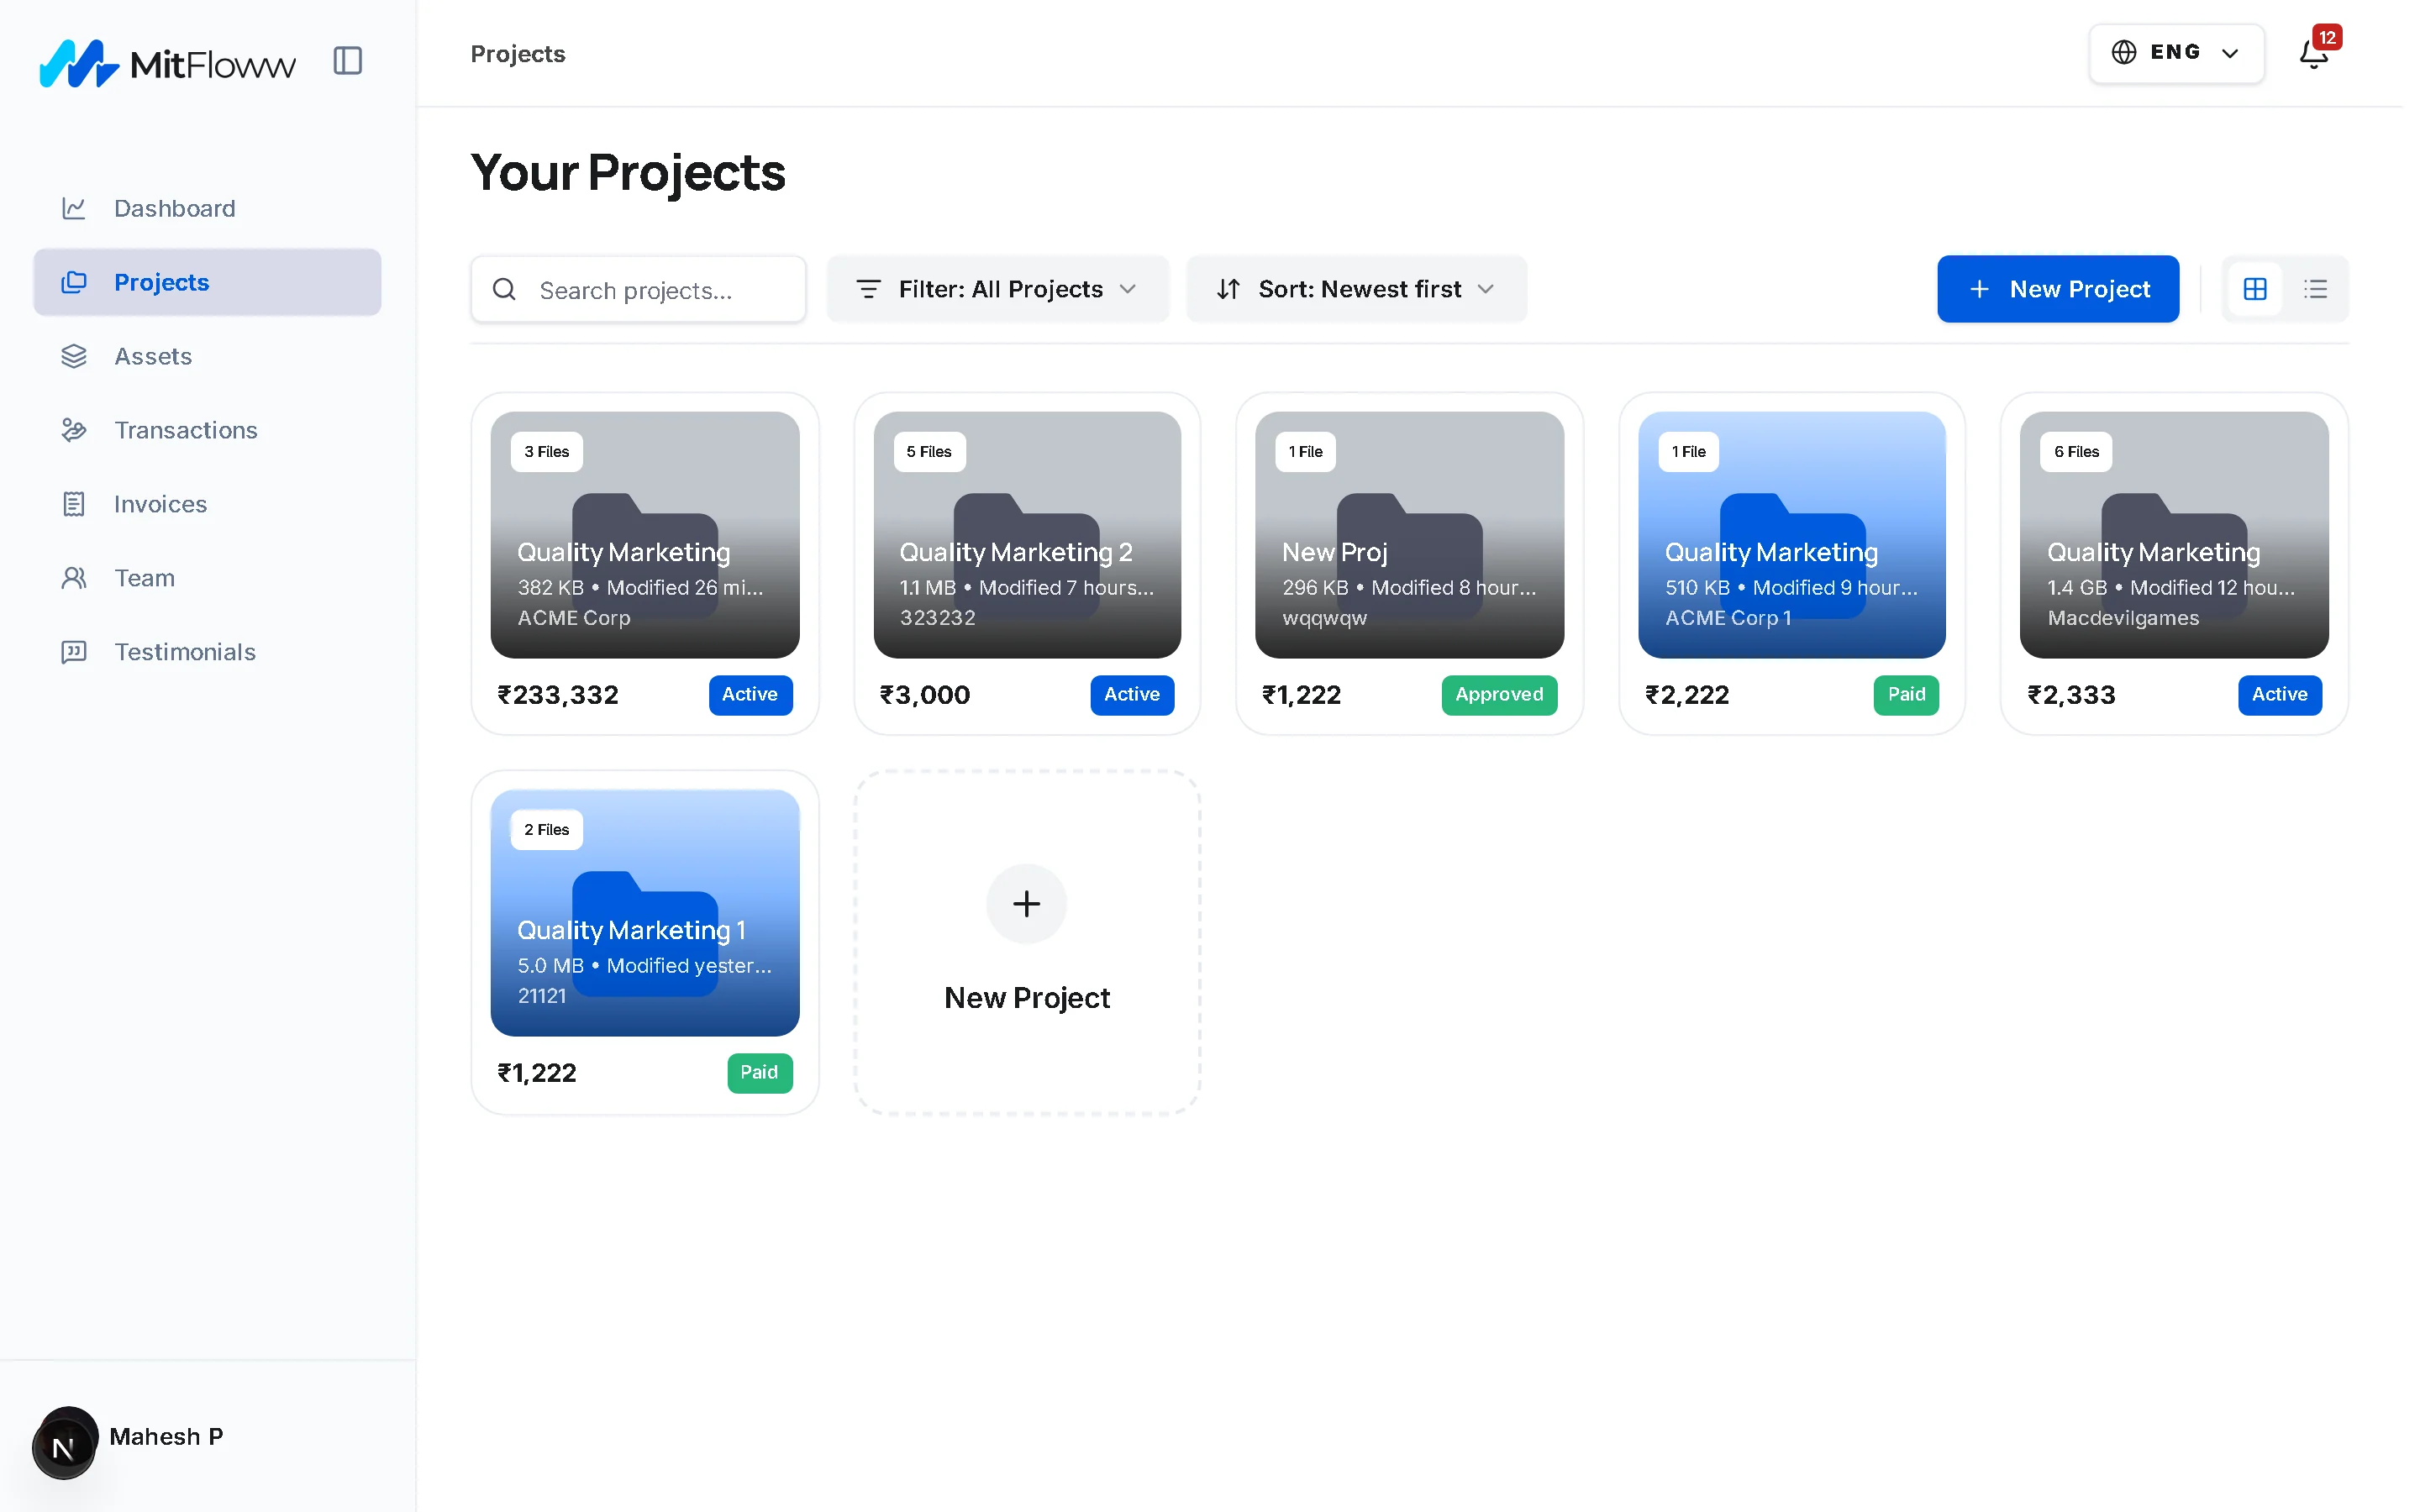Screen dimensions: 2420x1512
Task: Click the MitFloww logo
Action: 167,63
